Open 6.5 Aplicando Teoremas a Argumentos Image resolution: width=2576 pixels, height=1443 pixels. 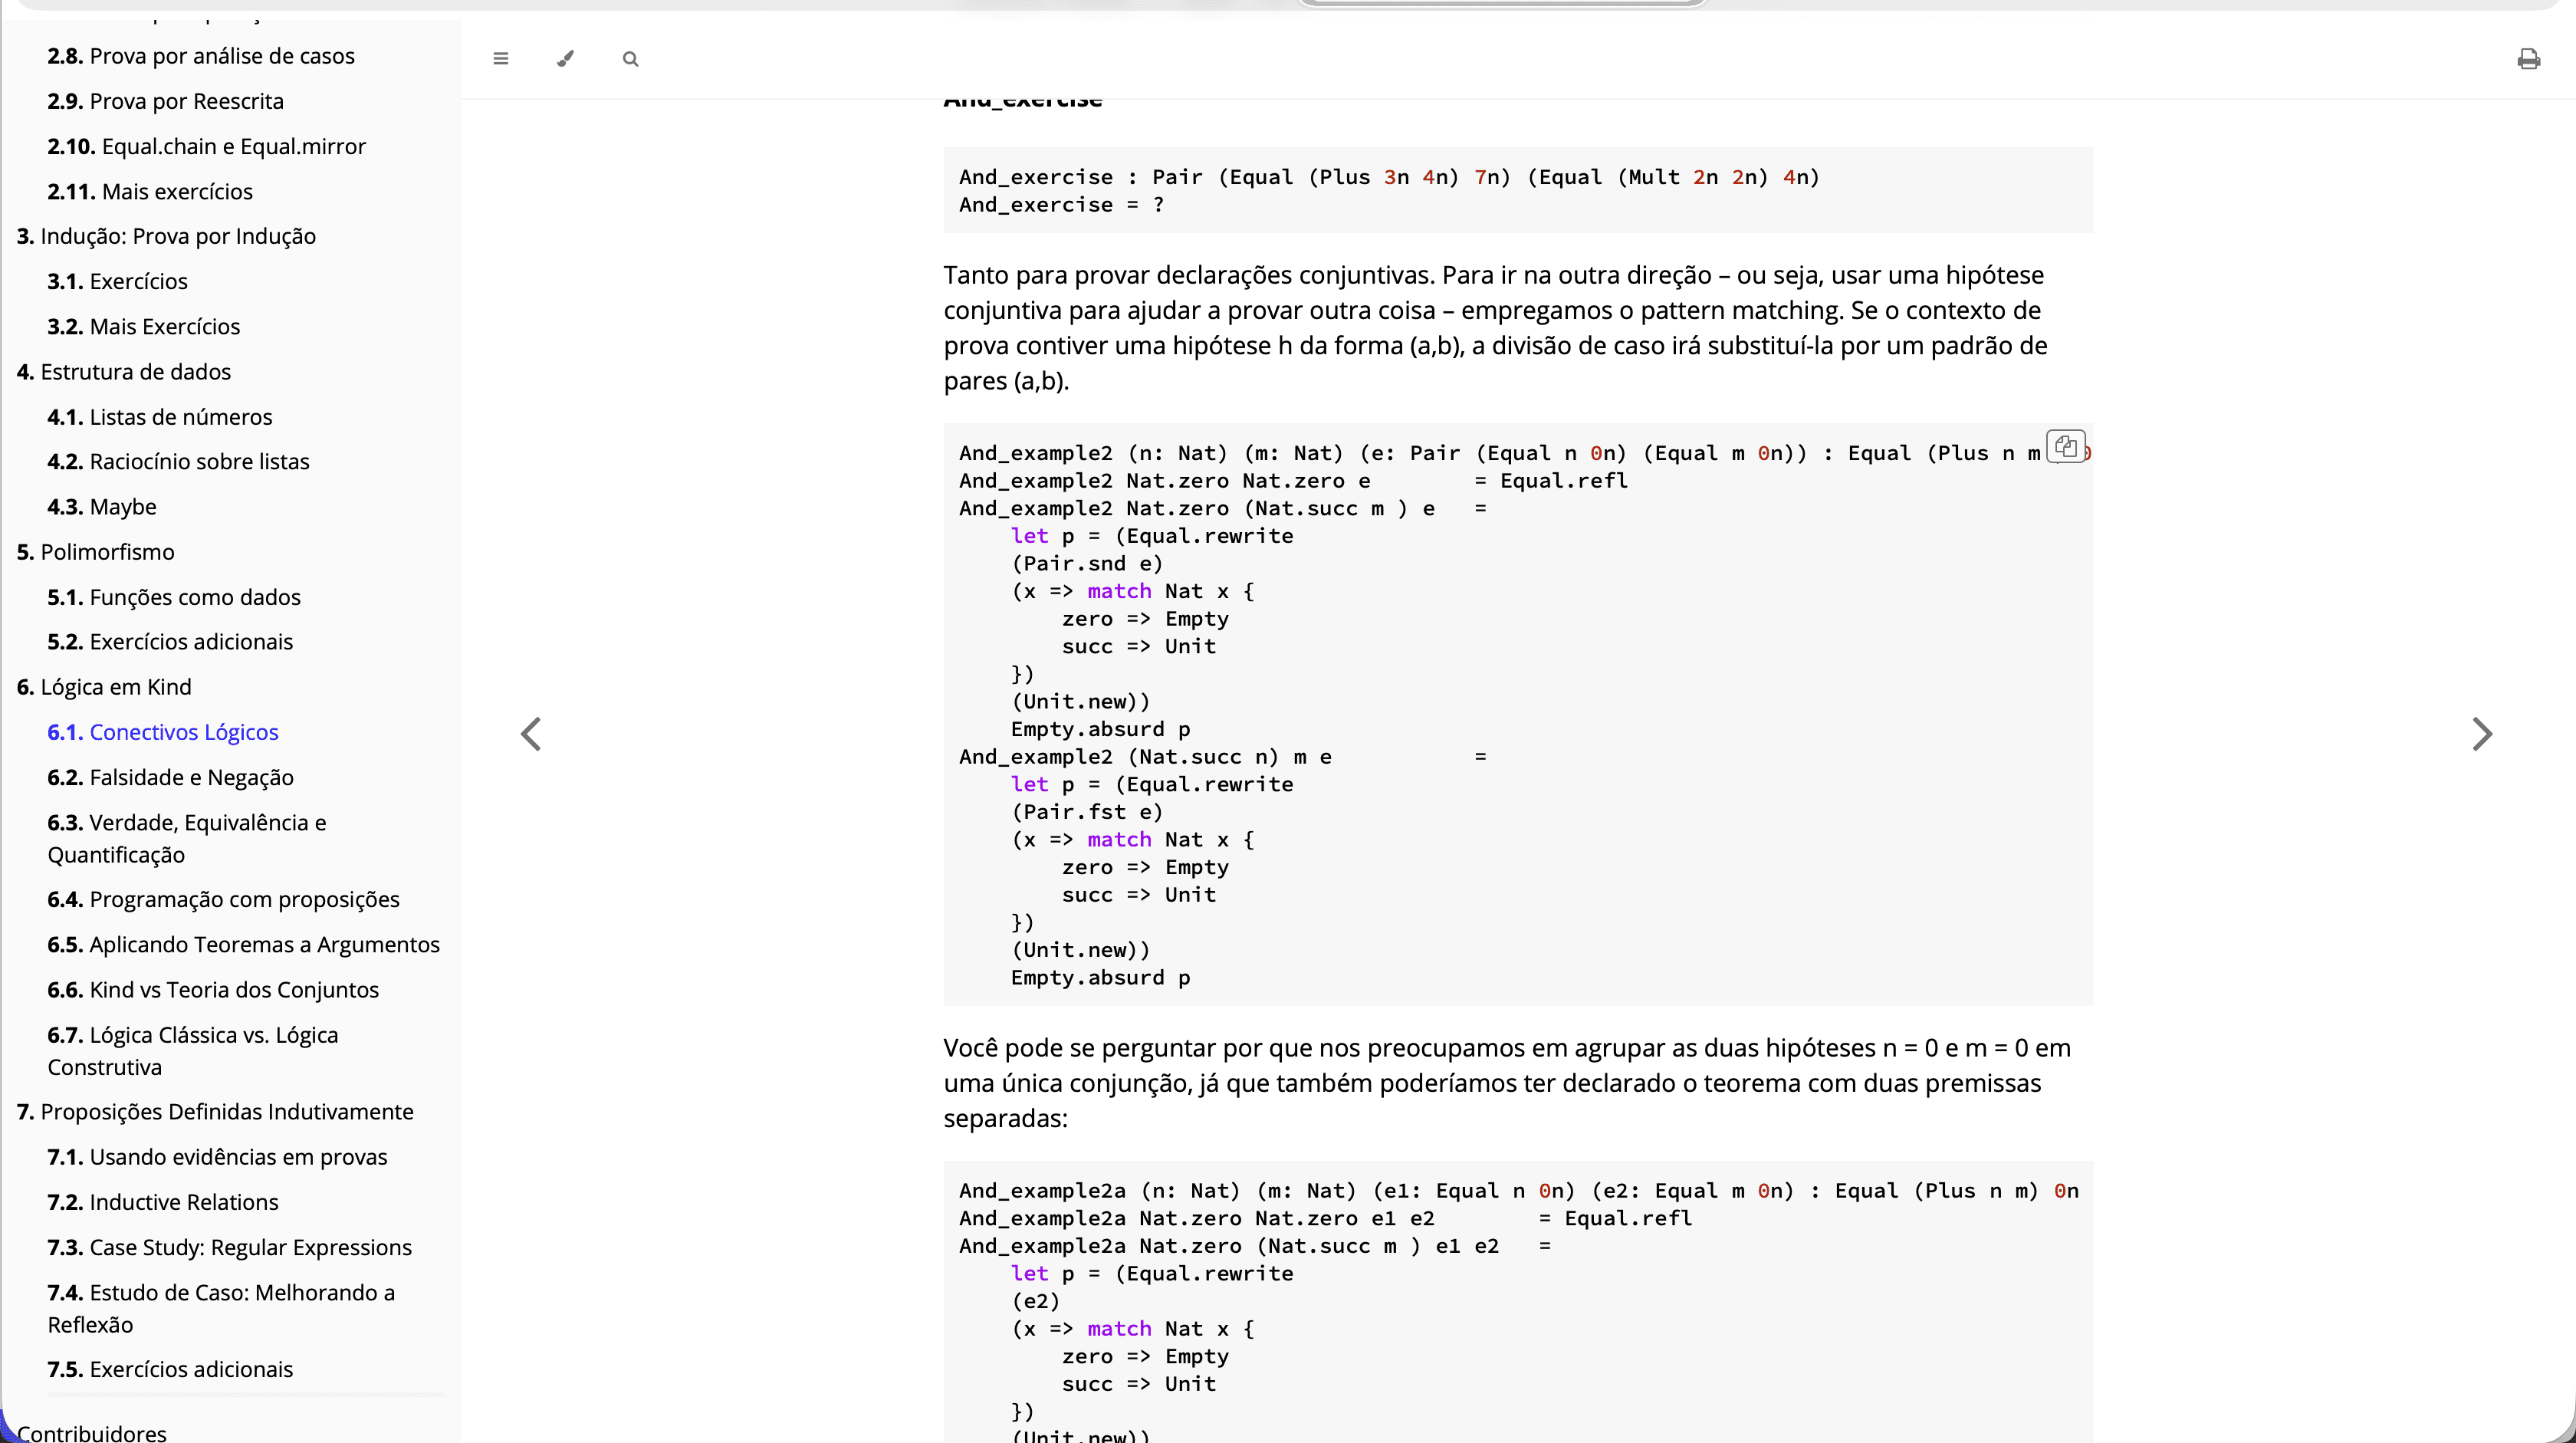pos(244,944)
